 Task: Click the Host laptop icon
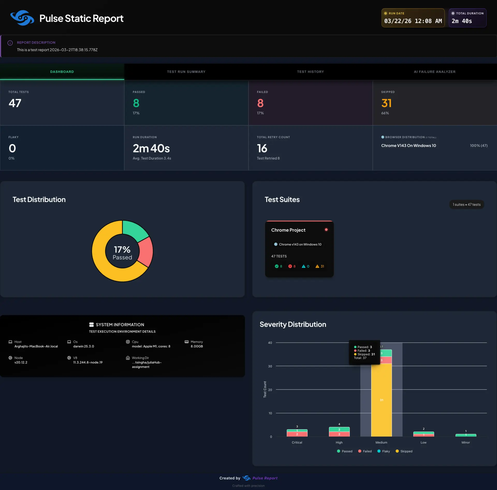10,342
